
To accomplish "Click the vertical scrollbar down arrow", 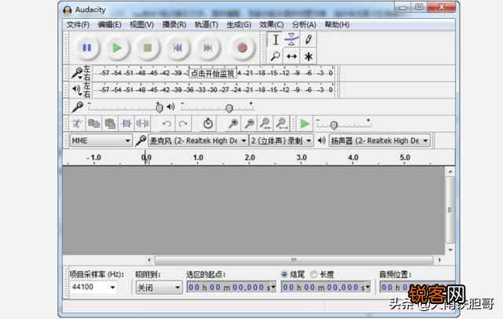I will tap(450, 249).
